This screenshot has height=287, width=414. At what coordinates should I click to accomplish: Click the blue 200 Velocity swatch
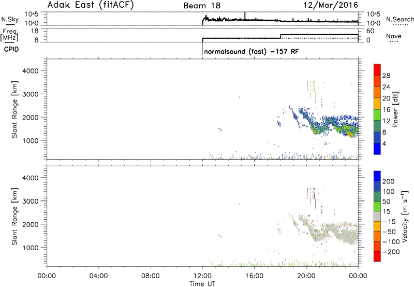coord(377,176)
